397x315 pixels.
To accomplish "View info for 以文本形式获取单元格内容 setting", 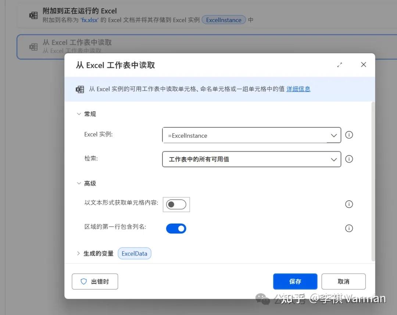I will pos(349,204).
